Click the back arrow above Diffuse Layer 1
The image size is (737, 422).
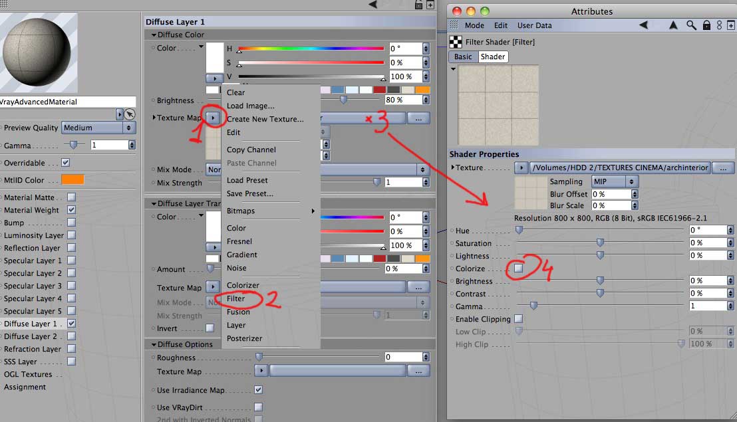point(373,4)
